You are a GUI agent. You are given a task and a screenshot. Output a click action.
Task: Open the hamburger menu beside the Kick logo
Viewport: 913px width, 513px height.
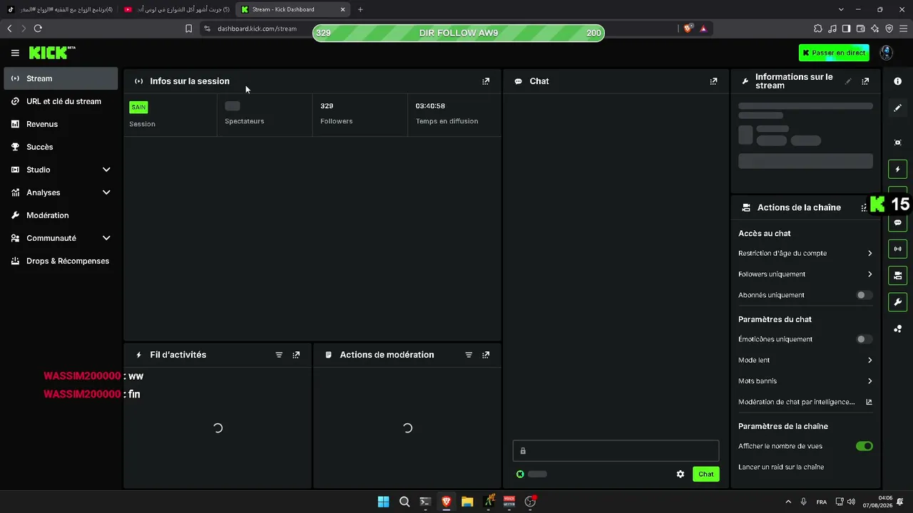(15, 53)
